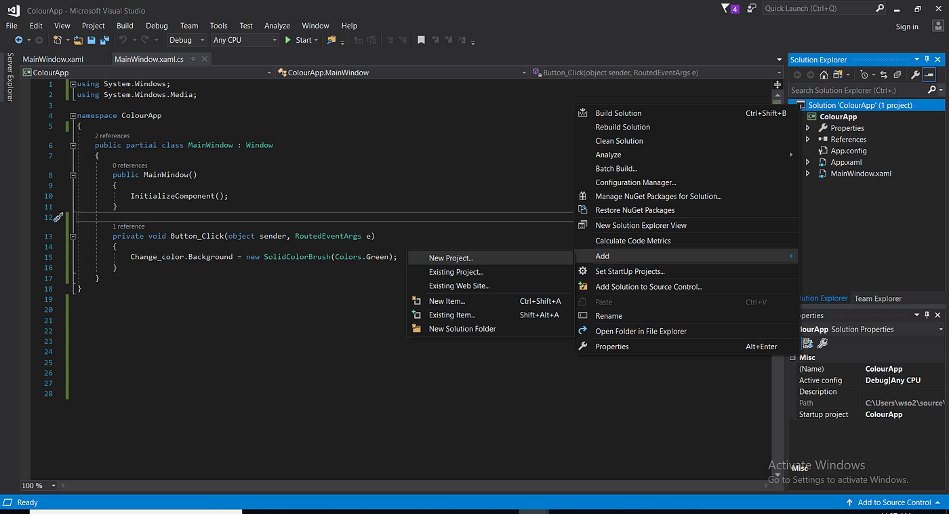Toggle auto-hide pin on Properties panel
Image resolution: width=949 pixels, height=514 pixels.
(x=927, y=315)
